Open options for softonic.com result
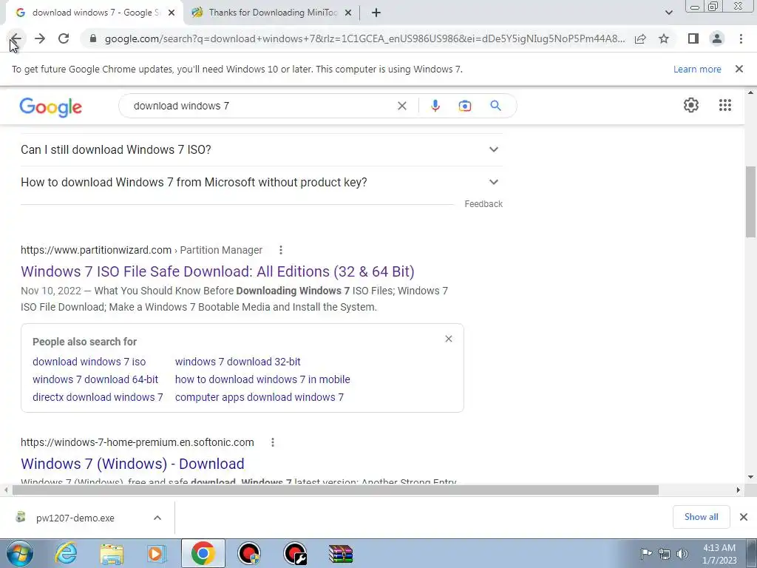Screen dimensions: 757x568 point(272,442)
